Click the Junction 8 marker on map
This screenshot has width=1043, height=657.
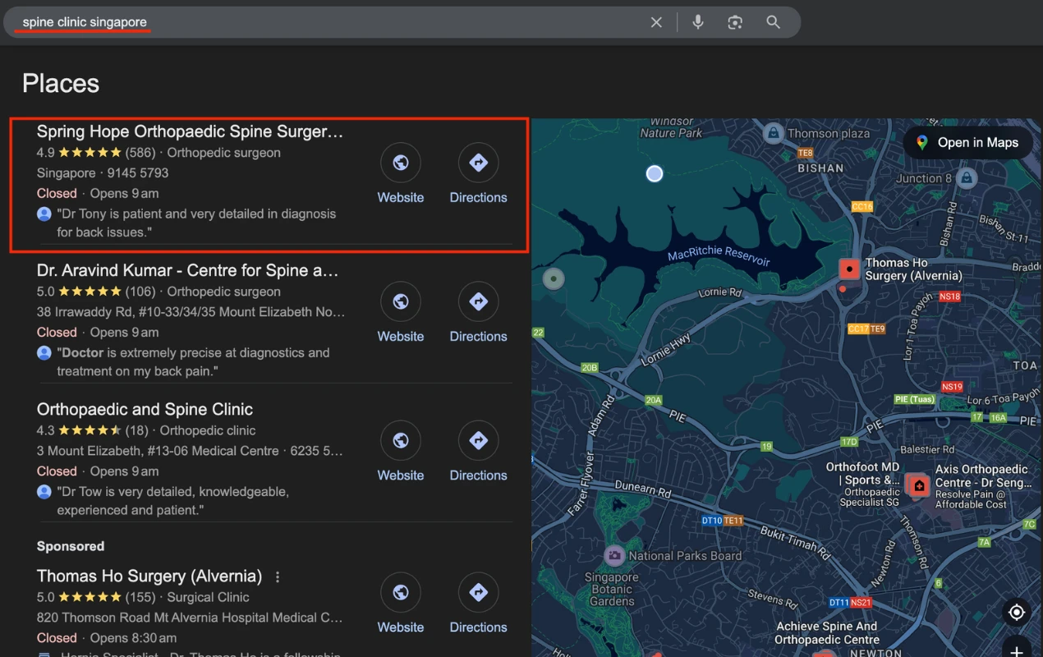[967, 177]
